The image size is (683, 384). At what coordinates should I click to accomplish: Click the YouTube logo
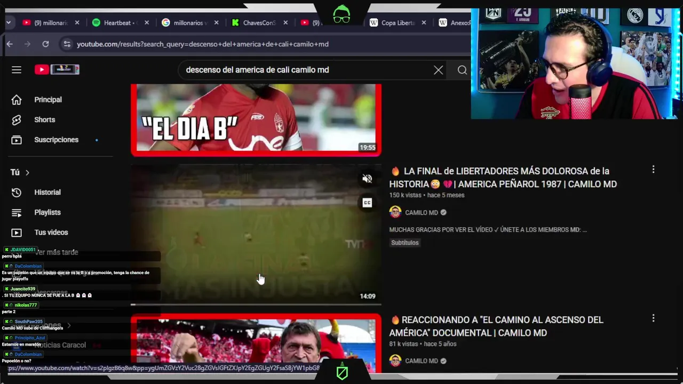tap(57, 69)
